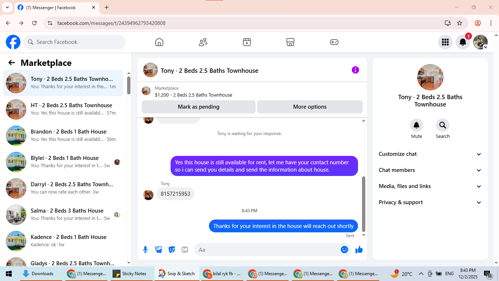Bookmark this page star icon
Image resolution: width=499 pixels, height=281 pixels.
(460, 23)
